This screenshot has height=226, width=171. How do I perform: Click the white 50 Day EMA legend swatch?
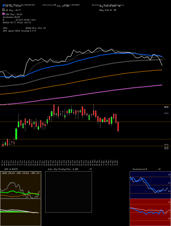click(4, 10)
